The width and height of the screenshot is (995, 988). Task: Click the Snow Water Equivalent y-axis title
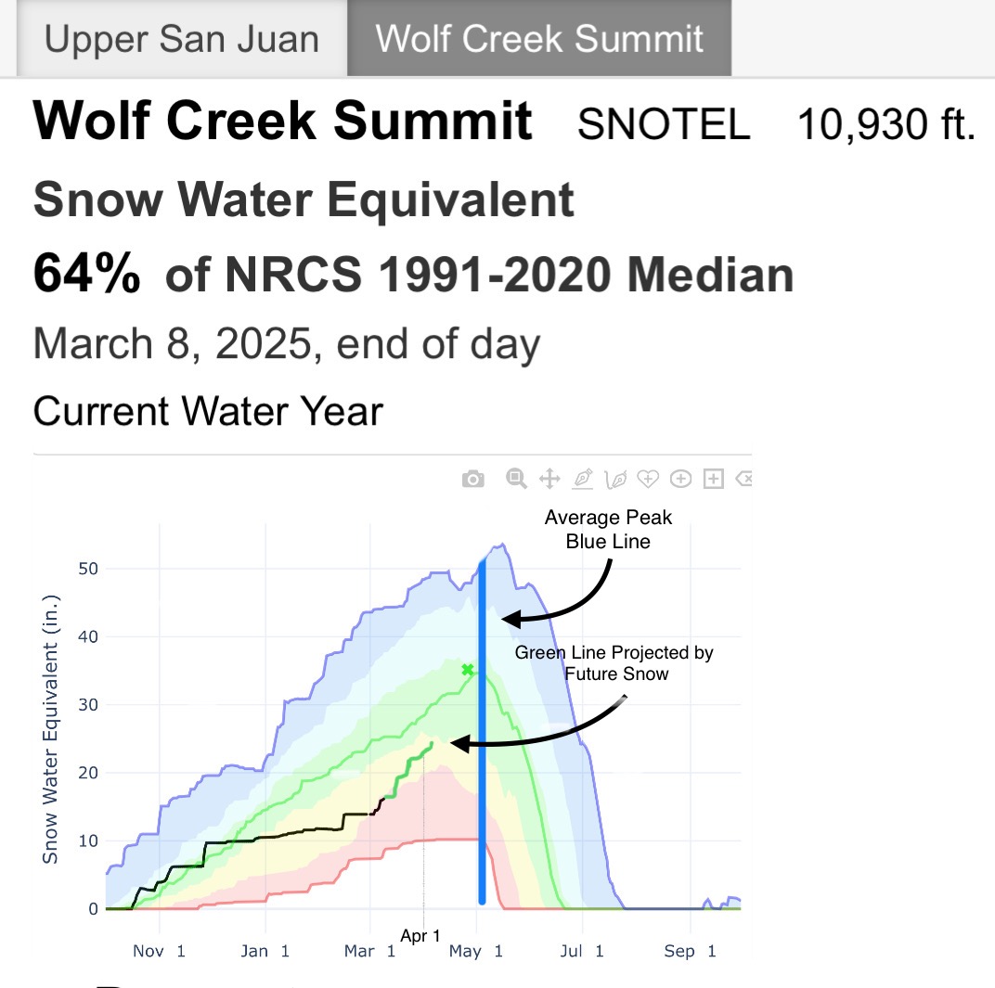click(50, 738)
